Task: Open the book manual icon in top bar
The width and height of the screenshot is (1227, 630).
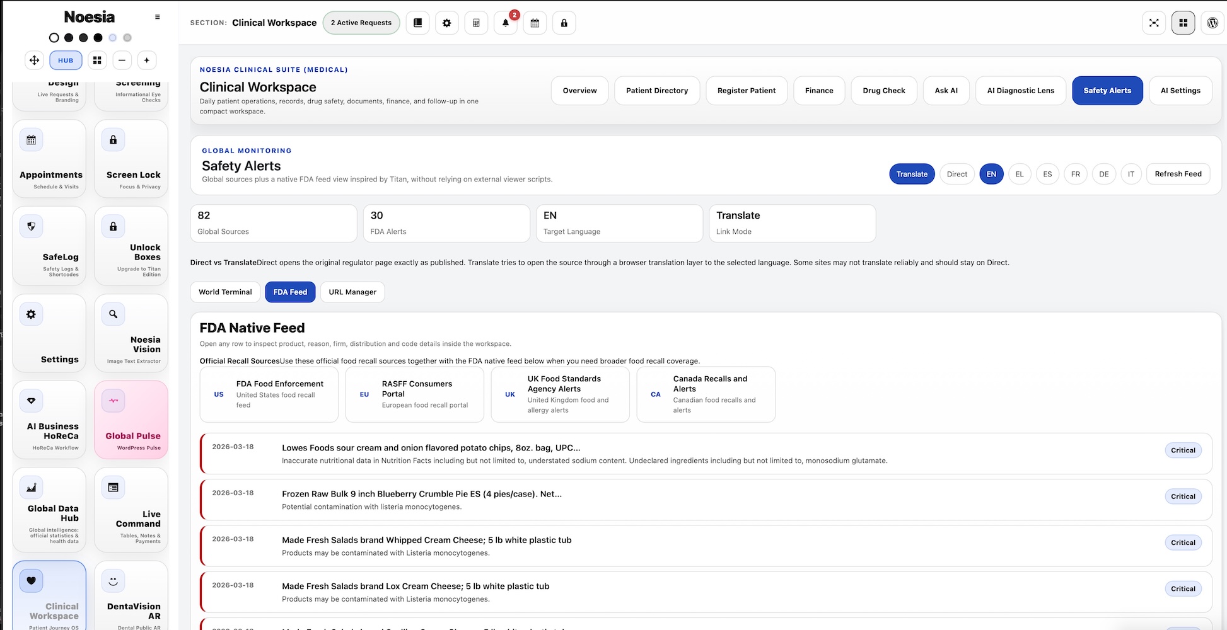Action: pyautogui.click(x=417, y=23)
